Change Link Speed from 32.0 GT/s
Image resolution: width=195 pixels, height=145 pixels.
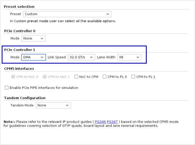[81, 57]
